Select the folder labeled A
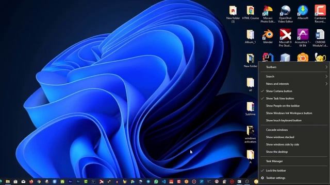The image size is (330, 185). click(250, 157)
